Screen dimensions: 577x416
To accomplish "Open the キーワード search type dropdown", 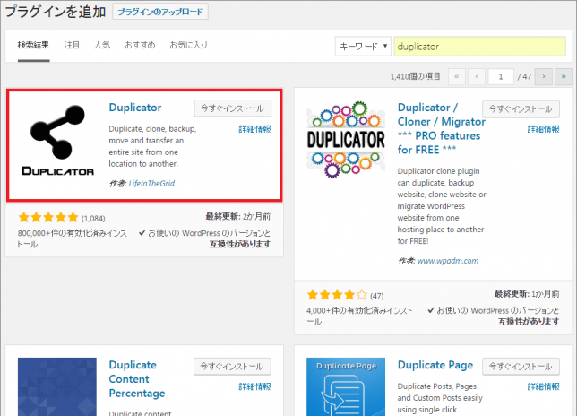I will 363,47.
